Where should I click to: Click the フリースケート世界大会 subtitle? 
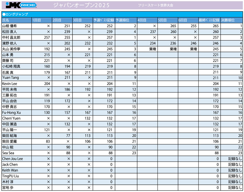tap(155, 5)
